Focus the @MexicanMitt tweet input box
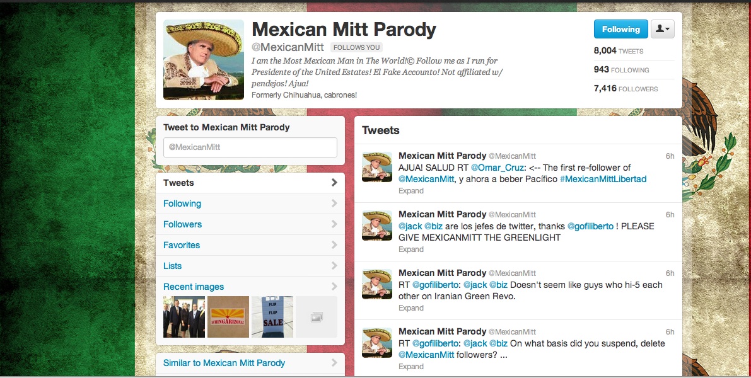The width and height of the screenshot is (751, 378). tap(250, 147)
